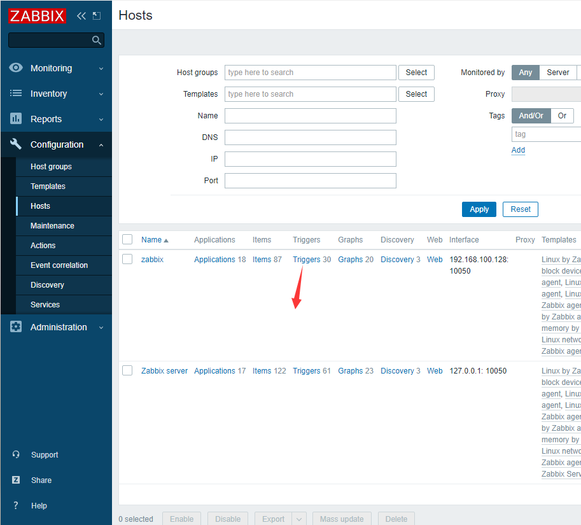
Task: Click the Reports chart icon
Action: pos(16,119)
